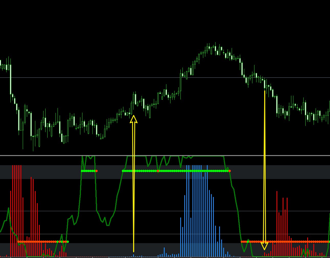Click the orange dot at the right end of the long upper green dot row
Screen dimensions: 330x258
coord(230,171)
